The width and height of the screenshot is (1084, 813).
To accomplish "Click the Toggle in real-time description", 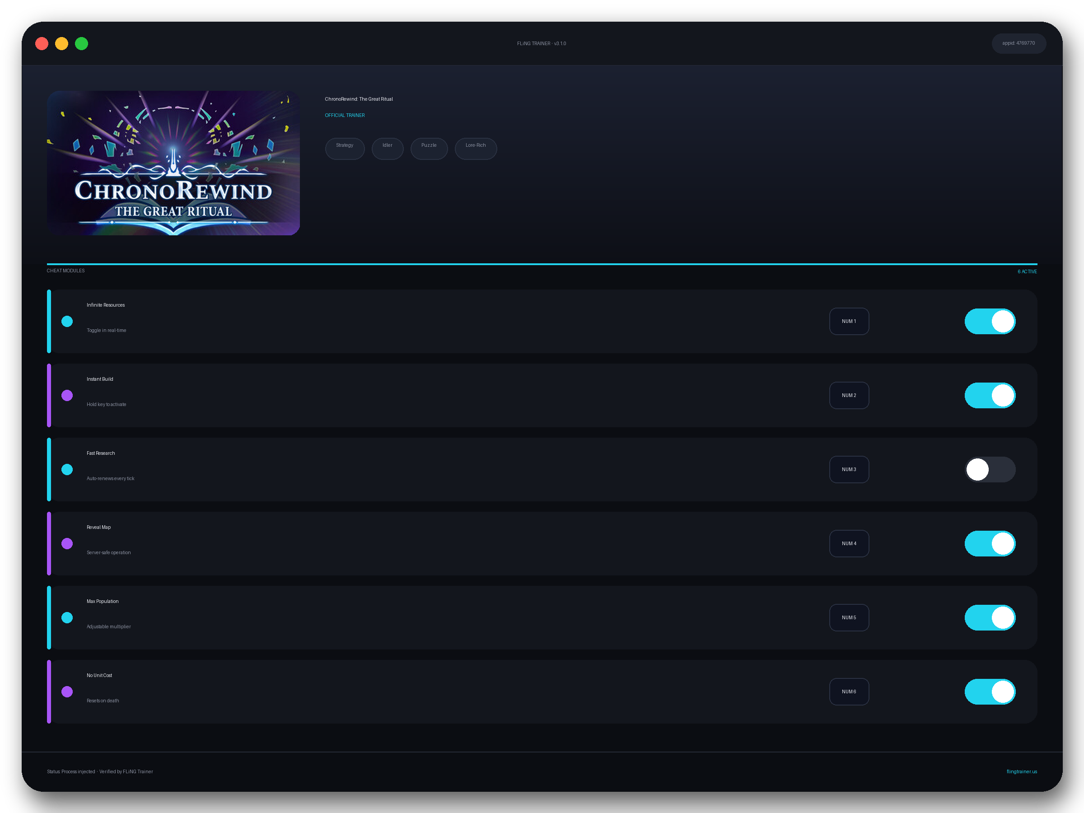I will point(106,330).
